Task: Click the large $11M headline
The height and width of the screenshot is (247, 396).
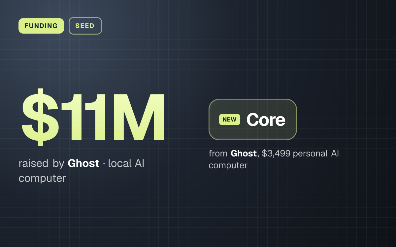Action: click(93, 117)
